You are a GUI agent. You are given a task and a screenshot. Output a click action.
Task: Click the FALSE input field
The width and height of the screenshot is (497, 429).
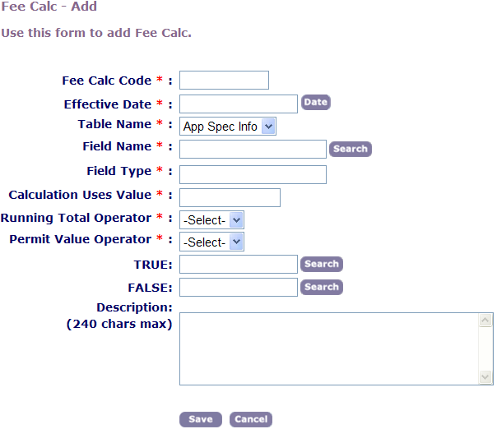238,287
